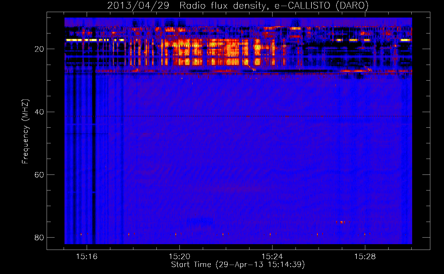Screen dimensions: 444x274
Task: Click the plot title '2013/04/29 Radio flux density, e-CALLISTO (DARO)'
Action: [x=238, y=5]
